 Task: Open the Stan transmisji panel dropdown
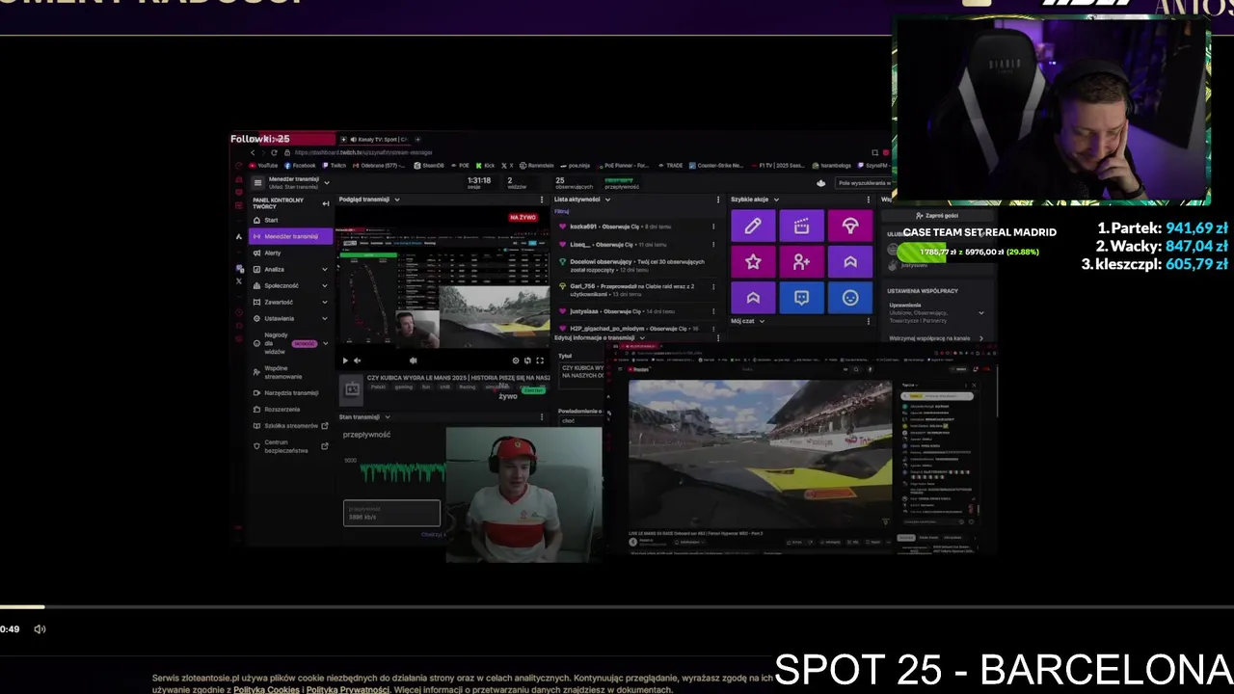tap(387, 417)
